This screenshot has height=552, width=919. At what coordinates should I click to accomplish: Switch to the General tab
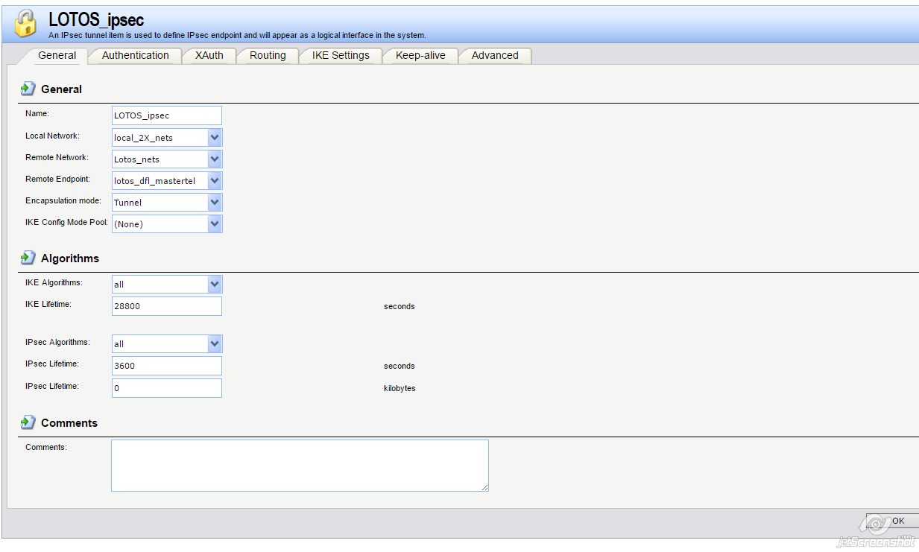(x=57, y=56)
